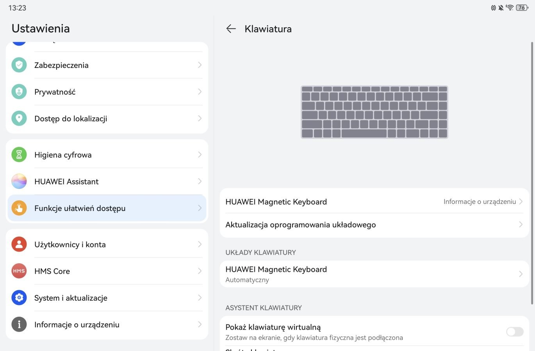Tap the Zabezpieczenia shield icon
Viewport: 535px width, 351px height.
point(19,65)
